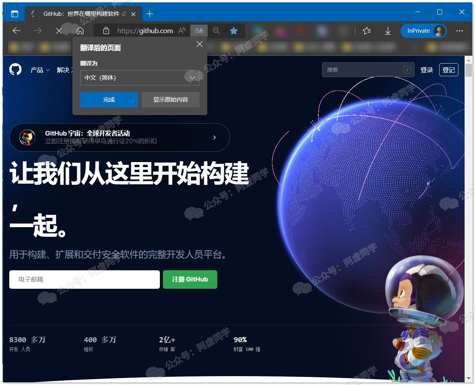
Task: Go back to previous page
Action: [x=17, y=31]
